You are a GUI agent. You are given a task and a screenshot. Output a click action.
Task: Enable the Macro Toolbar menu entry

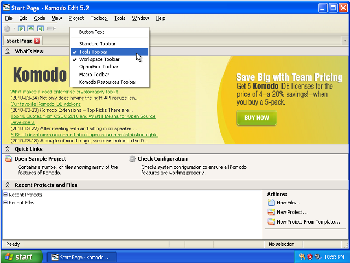[109, 75]
